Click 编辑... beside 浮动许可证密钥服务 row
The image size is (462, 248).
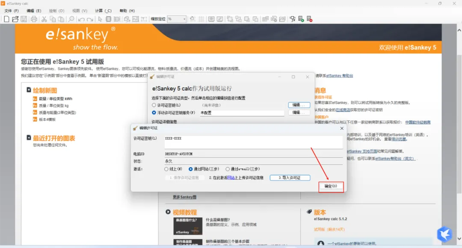(299, 113)
